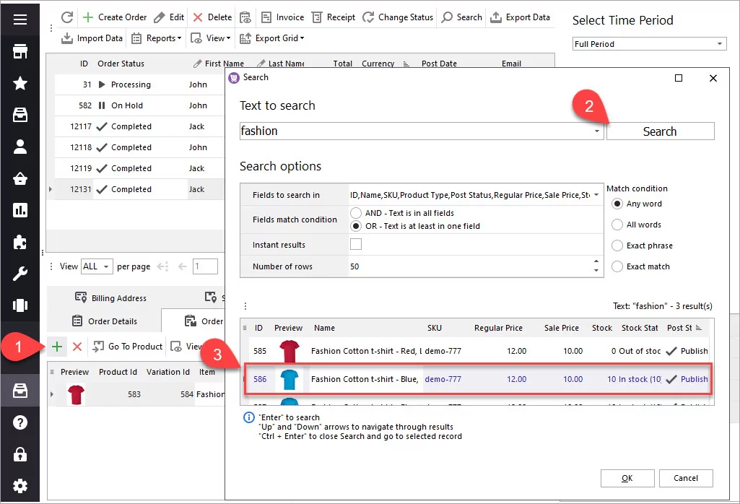Click the hamburger menu icon in sidebar

tap(20, 19)
